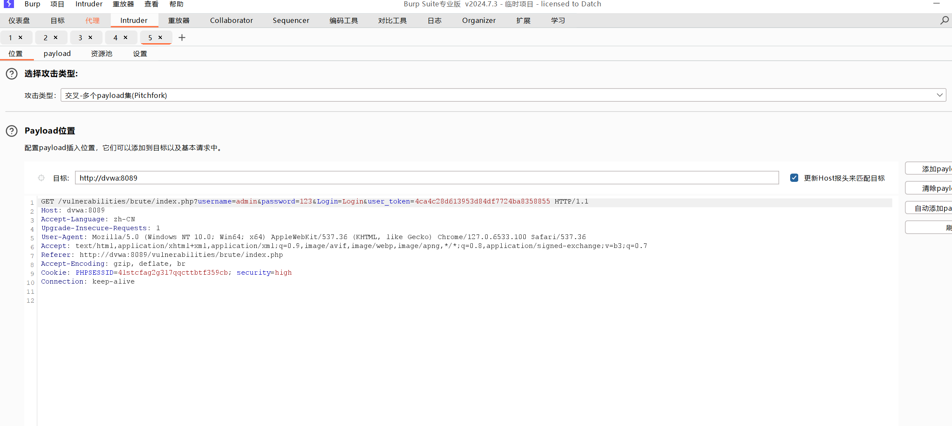This screenshot has width=952, height=426.
Task: Open the 项目 menu
Action: pyautogui.click(x=57, y=4)
